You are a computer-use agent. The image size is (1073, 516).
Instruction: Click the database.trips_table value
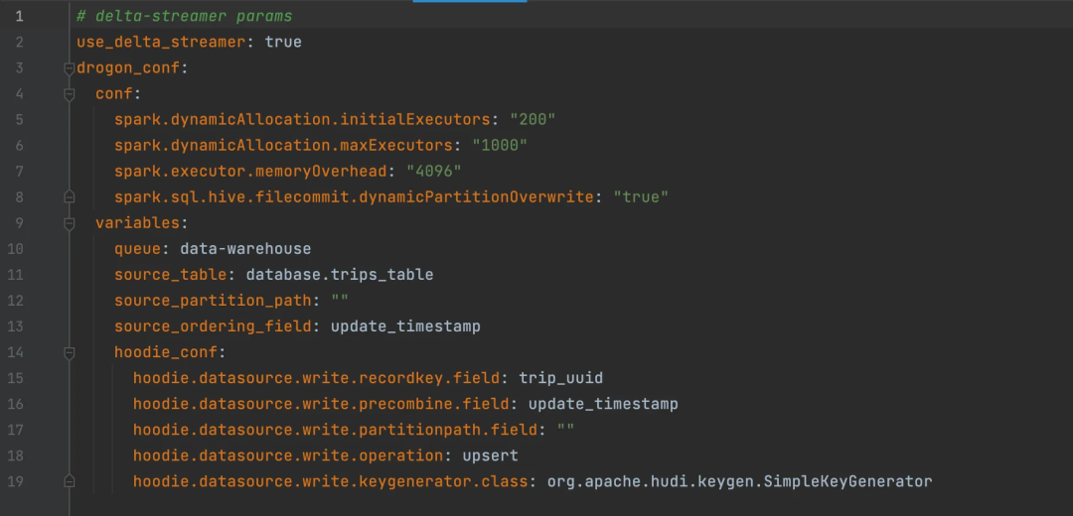click(x=340, y=275)
